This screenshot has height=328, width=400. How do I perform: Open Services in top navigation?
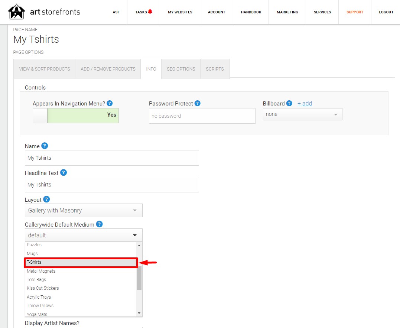click(322, 12)
